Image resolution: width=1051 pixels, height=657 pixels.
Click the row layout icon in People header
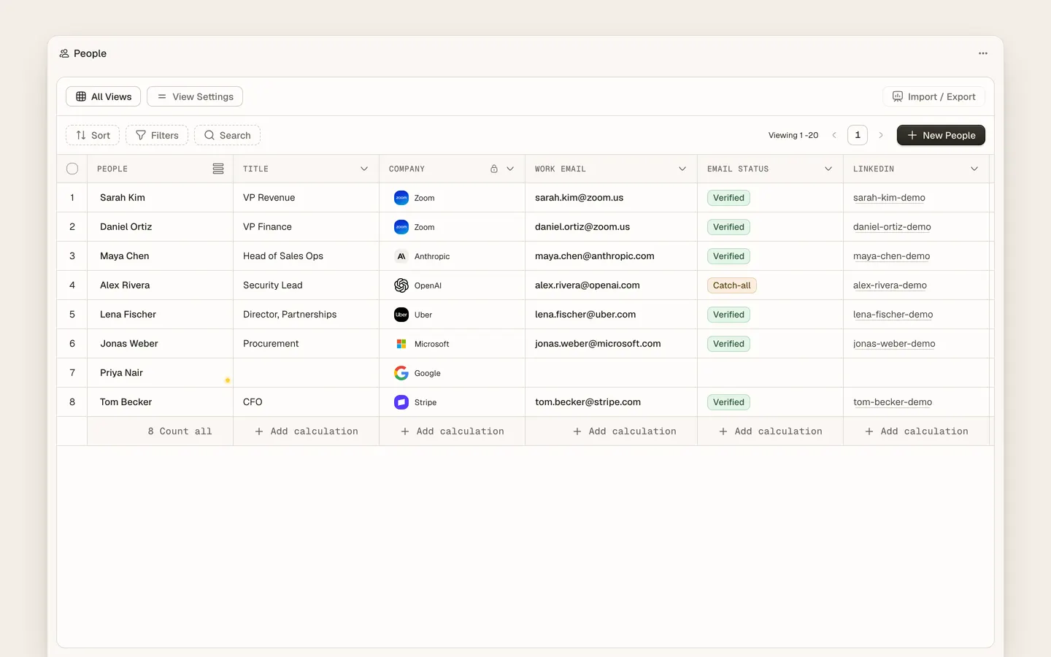218,169
